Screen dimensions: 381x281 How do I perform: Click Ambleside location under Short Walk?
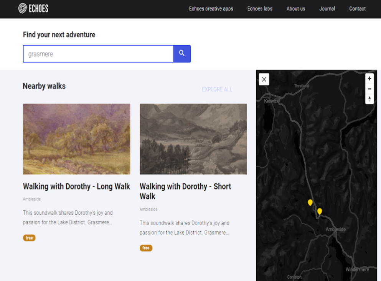[x=148, y=209]
